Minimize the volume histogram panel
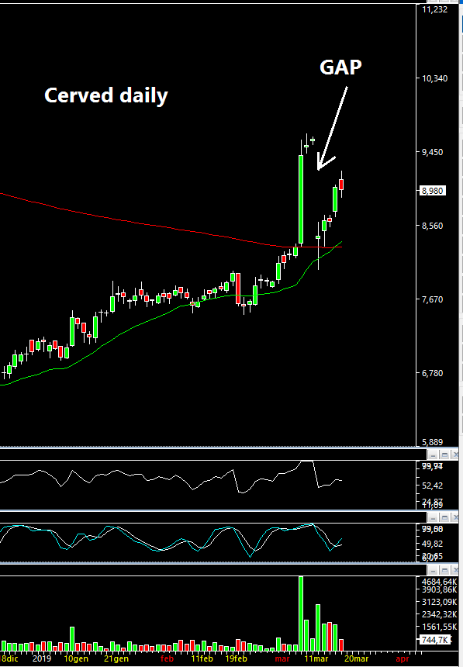 [x=432, y=570]
